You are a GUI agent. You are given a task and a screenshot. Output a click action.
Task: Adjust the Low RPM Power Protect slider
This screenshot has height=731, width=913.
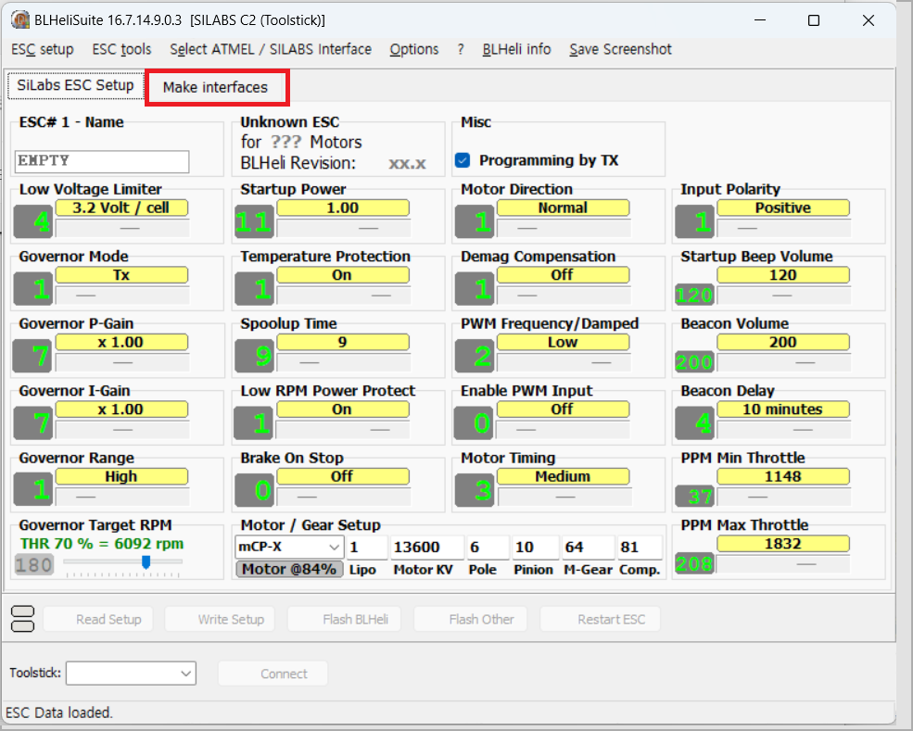(x=344, y=430)
